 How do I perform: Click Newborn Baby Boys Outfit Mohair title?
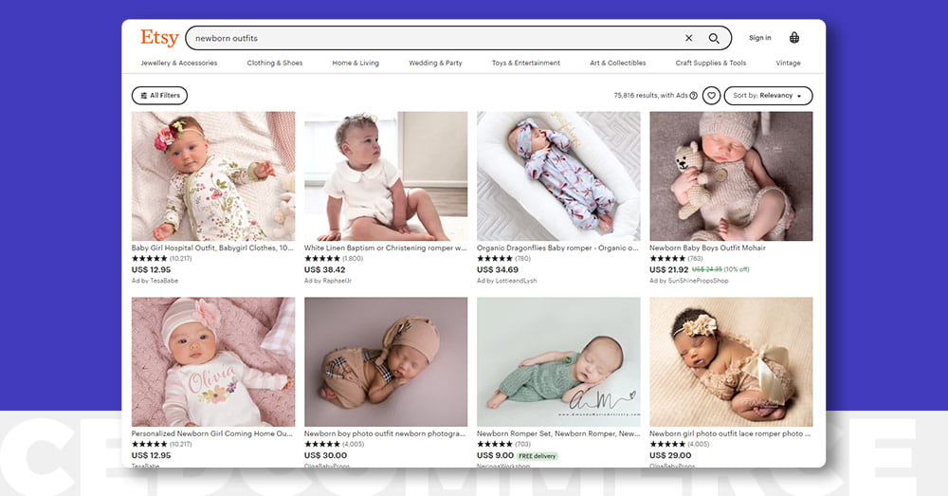(x=707, y=248)
